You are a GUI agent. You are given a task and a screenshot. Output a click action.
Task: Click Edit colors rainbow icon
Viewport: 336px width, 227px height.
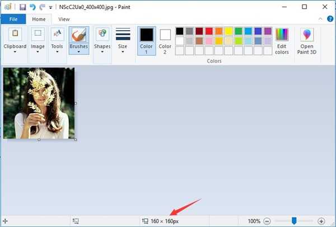coord(282,41)
